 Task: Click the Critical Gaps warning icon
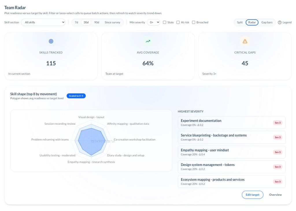point(245,41)
